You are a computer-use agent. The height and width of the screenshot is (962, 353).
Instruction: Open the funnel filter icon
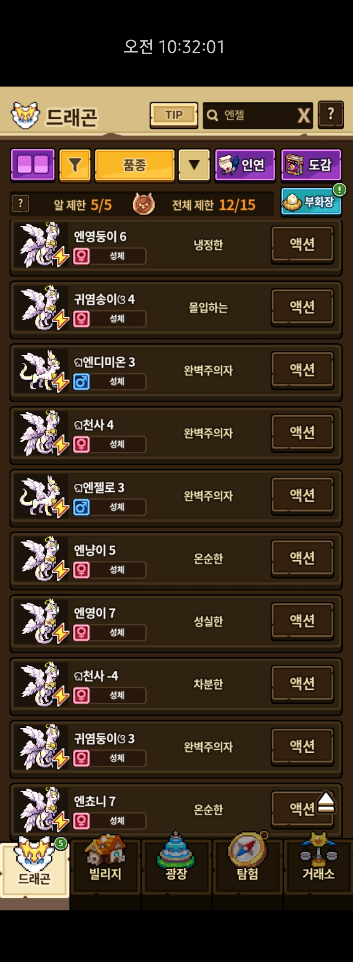(75, 165)
